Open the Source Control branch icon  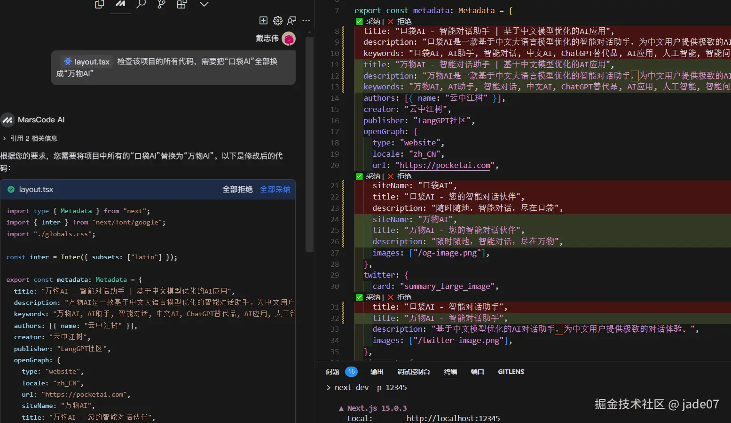click(161, 4)
